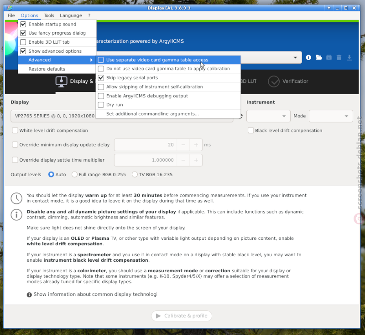Image resolution: width=365 pixels, height=335 pixels.
Task: Open the Mode dropdown
Action: click(x=331, y=116)
